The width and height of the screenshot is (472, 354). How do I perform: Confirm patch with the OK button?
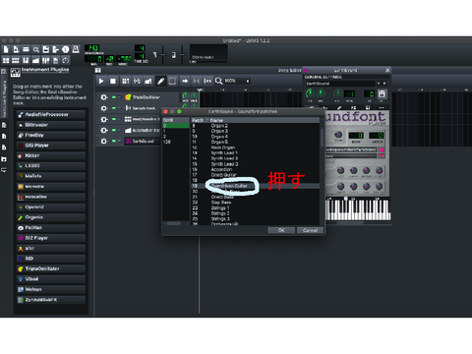281,230
